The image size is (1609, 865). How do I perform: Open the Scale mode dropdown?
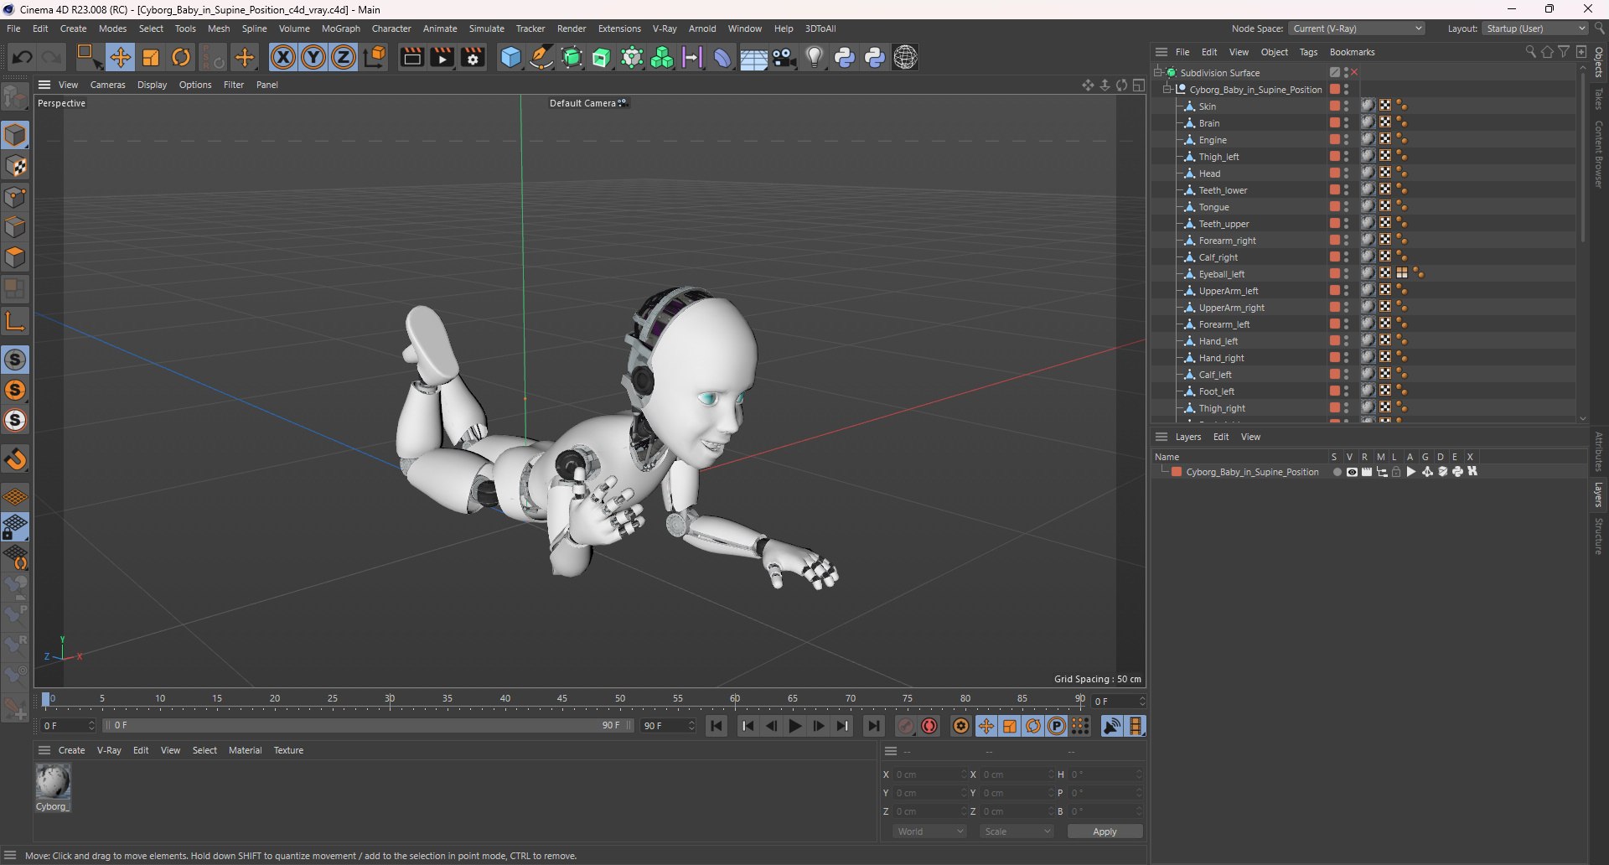pos(1017,831)
